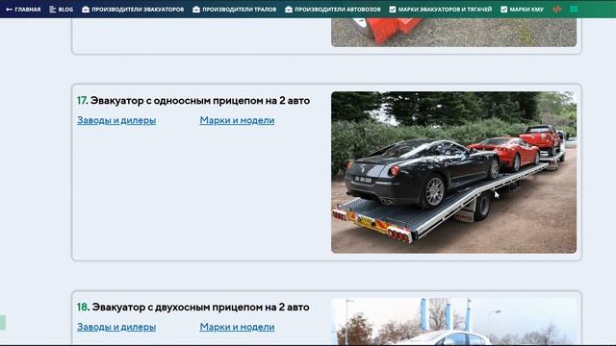Open МАРКИ ЭВАКУАТОРОВ И ТЯГАЧЕЙ menu item
The height and width of the screenshot is (346, 616).
(441, 9)
